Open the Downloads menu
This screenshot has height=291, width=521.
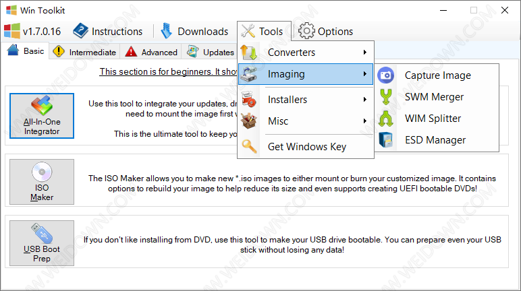[195, 31]
